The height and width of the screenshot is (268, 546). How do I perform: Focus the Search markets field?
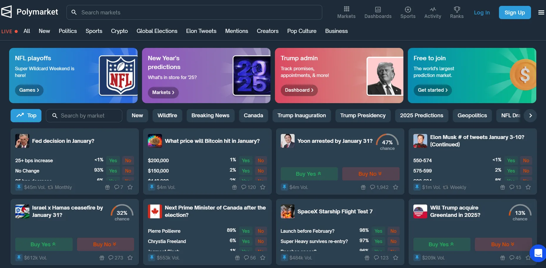(x=194, y=12)
